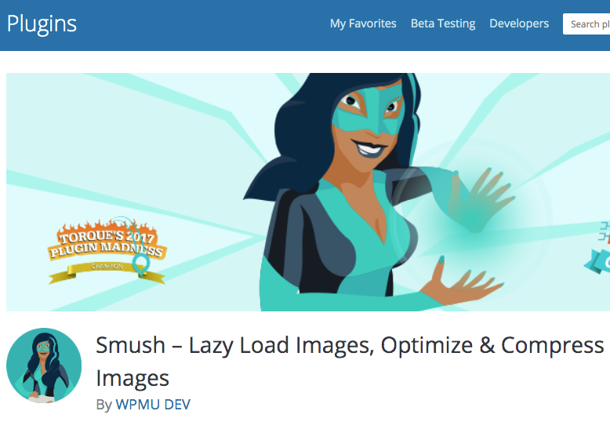Click the teal ribbon at banner's right edge
The width and height of the screenshot is (610, 440).
coord(597,261)
